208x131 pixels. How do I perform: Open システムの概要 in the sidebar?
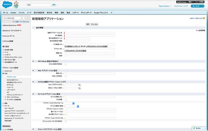coord(8,41)
